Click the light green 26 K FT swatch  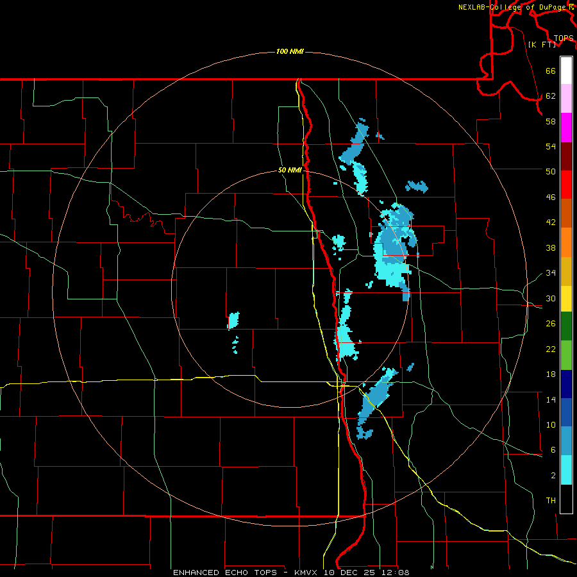(x=566, y=355)
